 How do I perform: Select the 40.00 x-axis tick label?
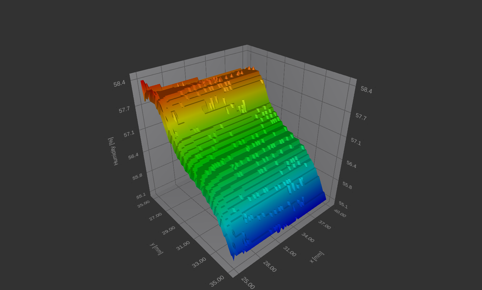coord(340,213)
